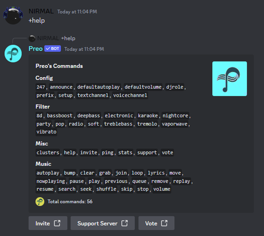Click the verified BOT badge
This screenshot has height=236, width=264.
(x=52, y=49)
